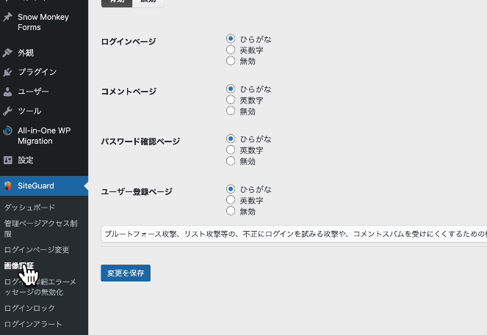Select 無効 for ユーザー登録ページ
The image size is (487, 335).
pos(231,211)
